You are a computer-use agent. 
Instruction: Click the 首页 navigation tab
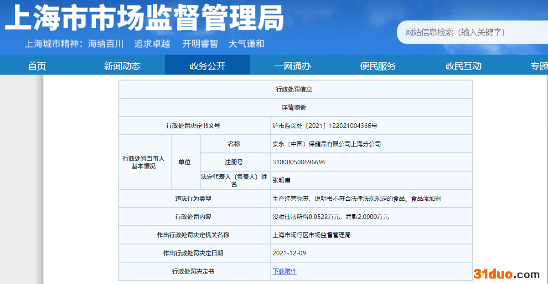pos(37,66)
